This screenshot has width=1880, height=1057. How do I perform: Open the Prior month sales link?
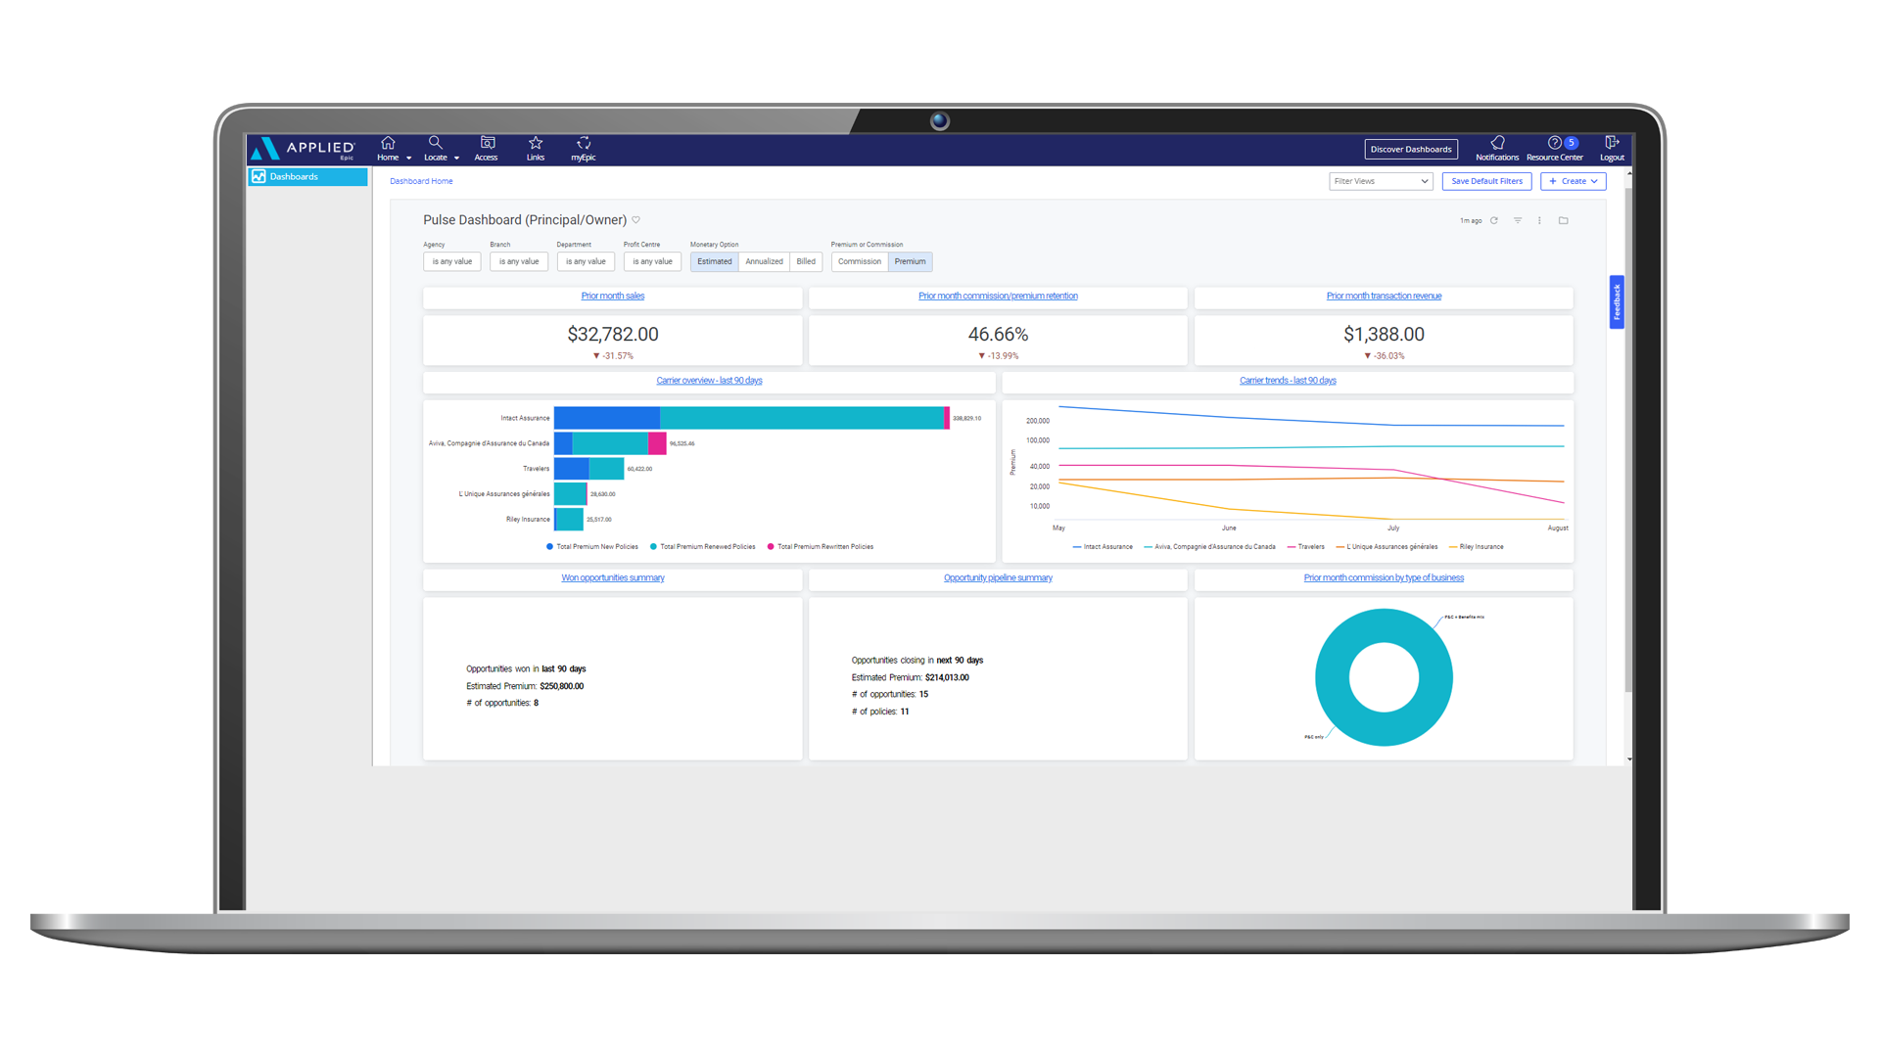(613, 296)
